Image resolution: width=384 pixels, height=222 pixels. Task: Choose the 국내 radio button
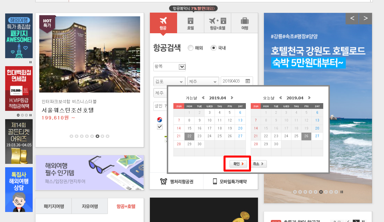click(x=213, y=48)
